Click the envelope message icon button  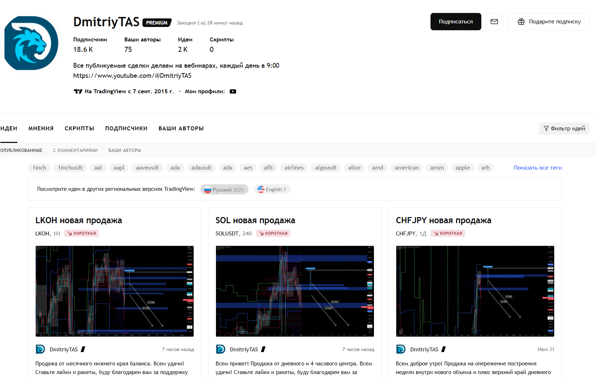point(494,22)
